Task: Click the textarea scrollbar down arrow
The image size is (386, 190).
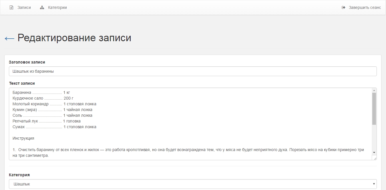Action: 374,153
